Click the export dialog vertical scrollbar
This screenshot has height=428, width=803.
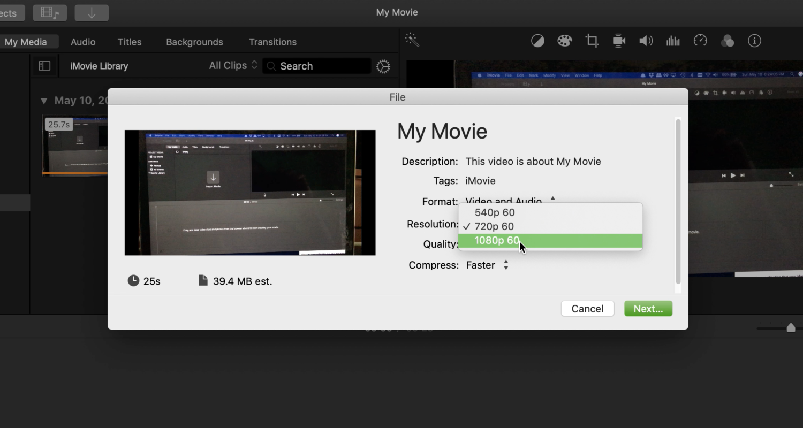pyautogui.click(x=678, y=202)
